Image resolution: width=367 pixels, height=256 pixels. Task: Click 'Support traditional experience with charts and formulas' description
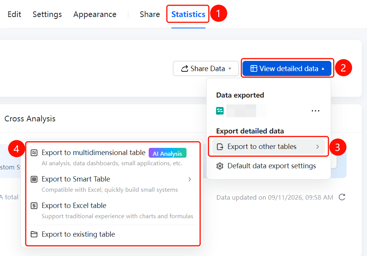coord(118,216)
